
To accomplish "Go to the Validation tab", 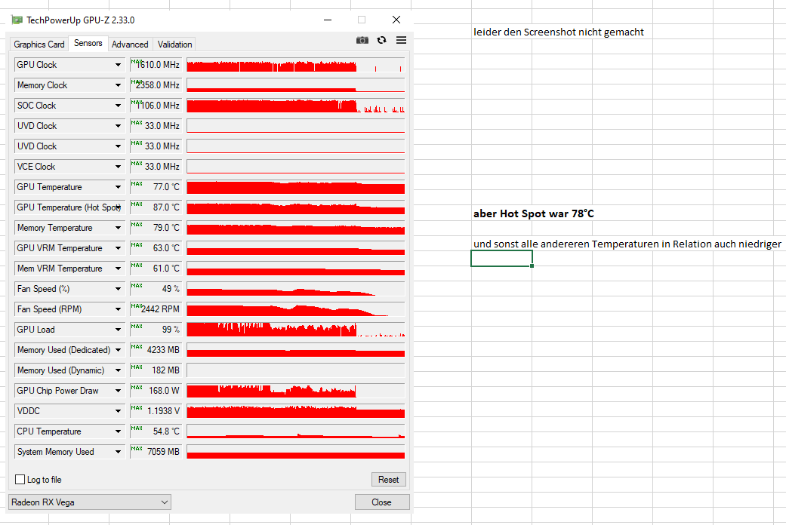I will [x=174, y=44].
